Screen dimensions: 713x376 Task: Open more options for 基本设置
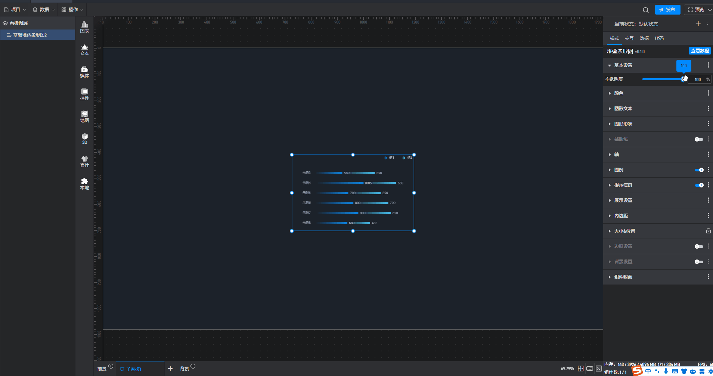click(708, 65)
